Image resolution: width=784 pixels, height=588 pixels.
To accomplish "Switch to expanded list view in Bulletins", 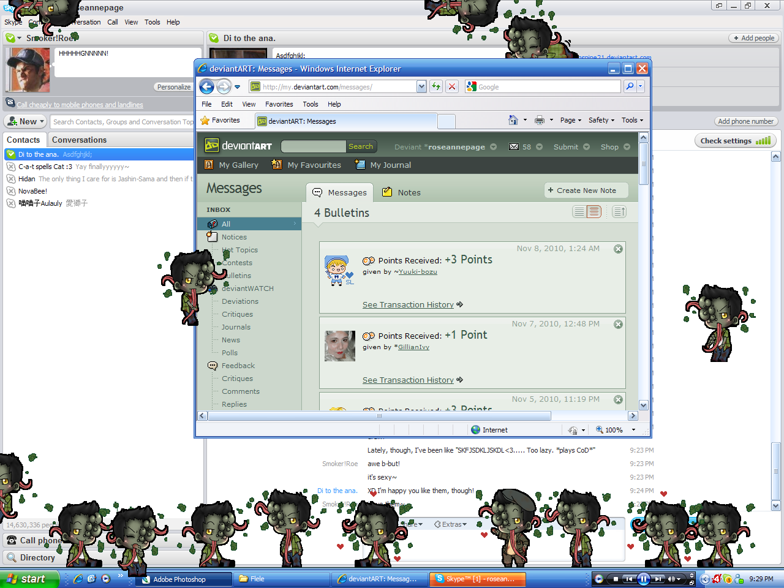I will pyautogui.click(x=594, y=212).
